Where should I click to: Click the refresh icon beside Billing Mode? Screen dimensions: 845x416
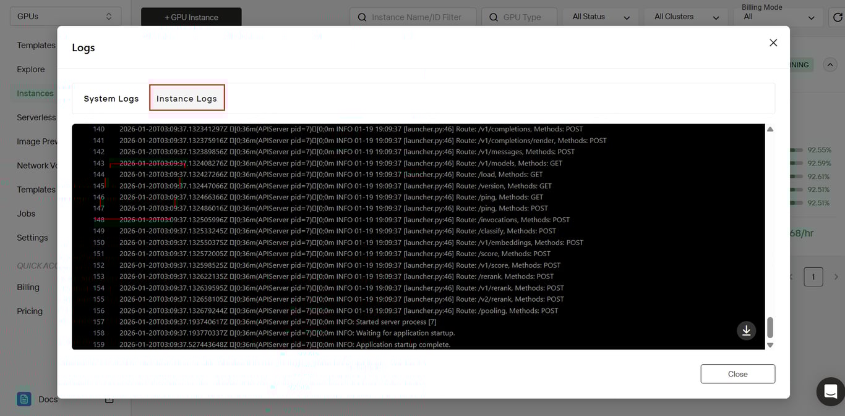[x=838, y=17]
